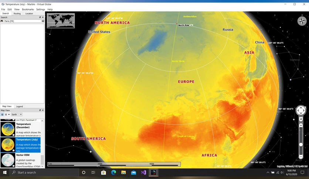Close the Search dock panel

click(x=43, y=17)
